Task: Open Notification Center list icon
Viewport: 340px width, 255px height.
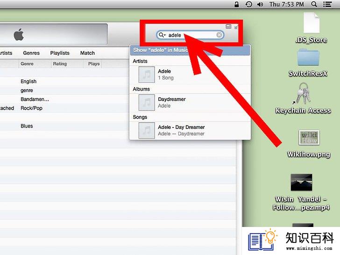Action: 327,4
